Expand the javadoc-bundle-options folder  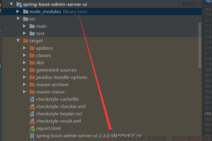tap(25, 77)
